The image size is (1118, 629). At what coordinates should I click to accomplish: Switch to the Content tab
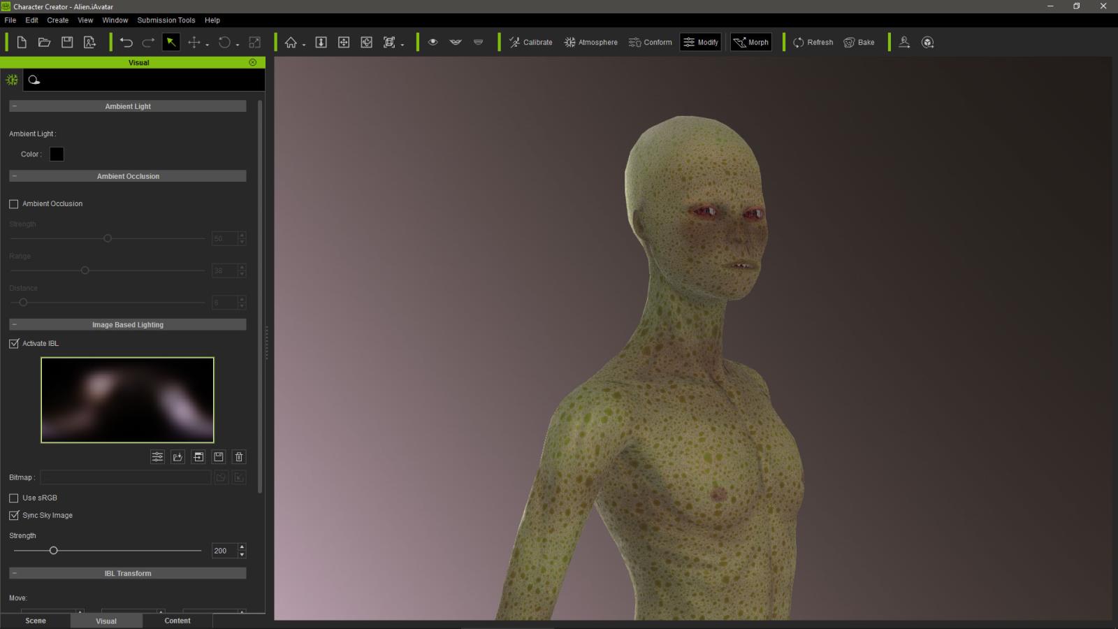177,621
